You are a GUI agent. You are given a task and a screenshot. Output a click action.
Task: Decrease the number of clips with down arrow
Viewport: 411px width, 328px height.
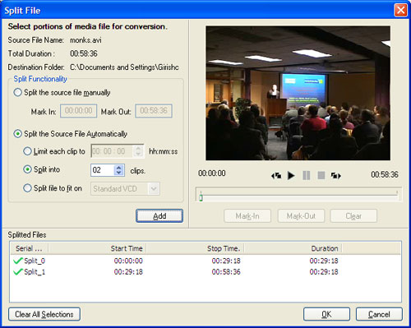tap(118, 173)
